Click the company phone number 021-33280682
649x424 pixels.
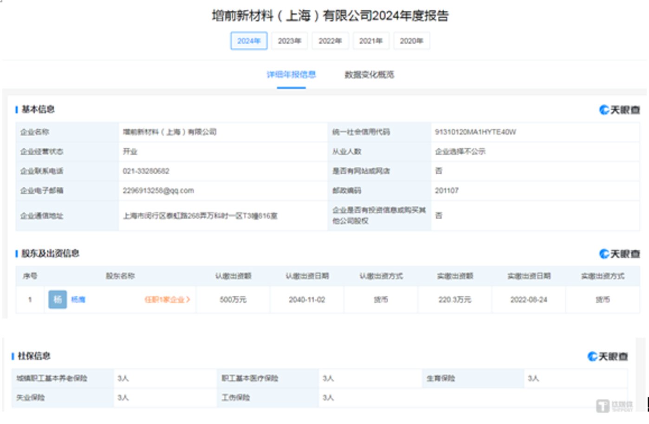tap(146, 171)
